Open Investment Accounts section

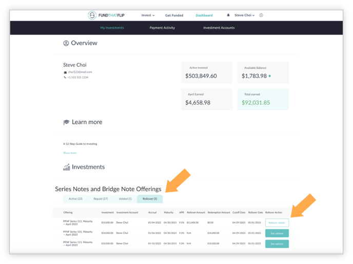click(x=219, y=28)
